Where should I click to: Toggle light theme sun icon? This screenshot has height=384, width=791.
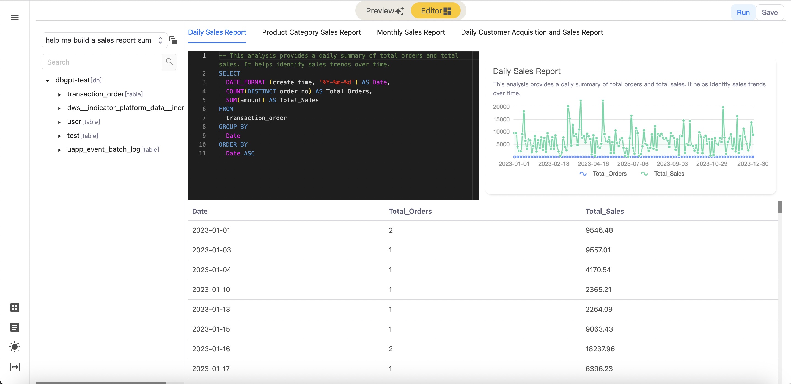click(15, 347)
